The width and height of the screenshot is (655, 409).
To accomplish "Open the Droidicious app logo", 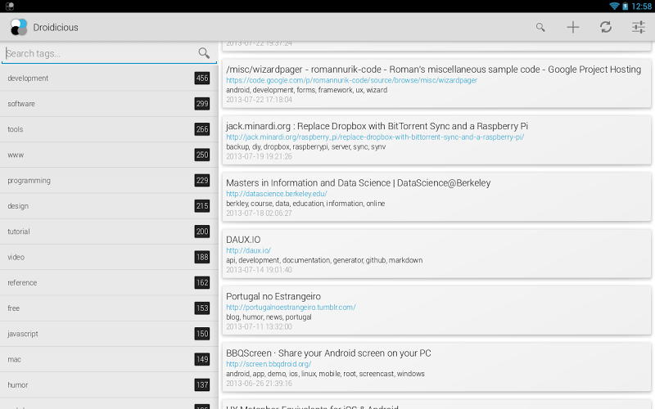I will tap(19, 27).
